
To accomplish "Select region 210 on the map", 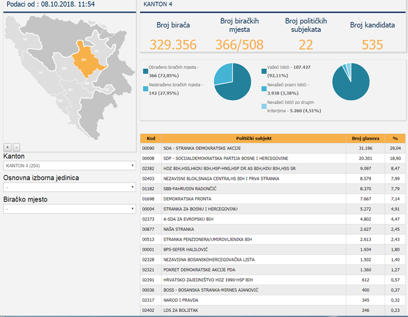I will [x=40, y=73].
